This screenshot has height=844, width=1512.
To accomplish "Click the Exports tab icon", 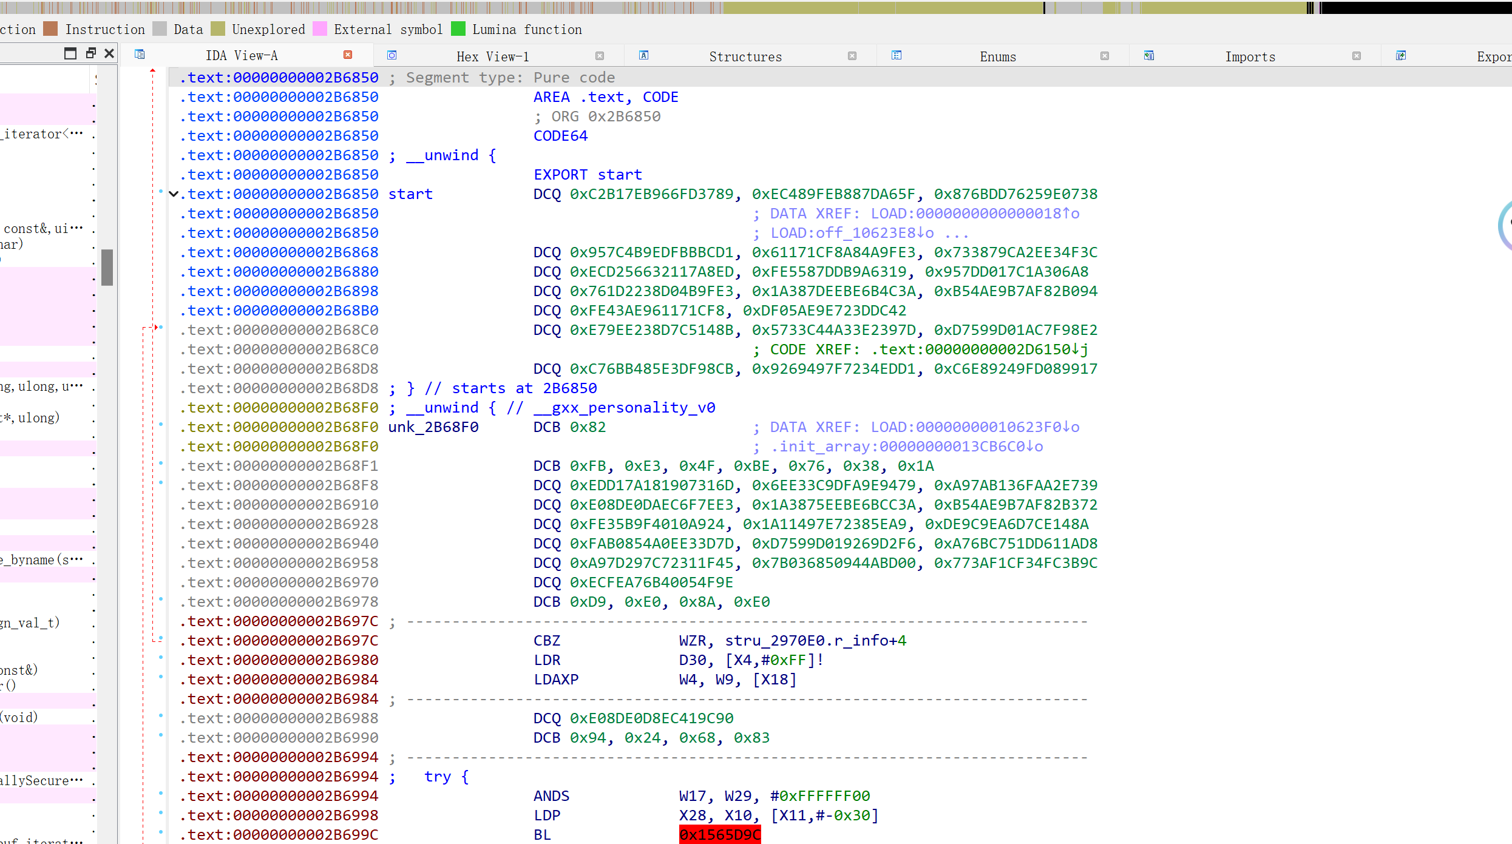I will click(x=1401, y=55).
